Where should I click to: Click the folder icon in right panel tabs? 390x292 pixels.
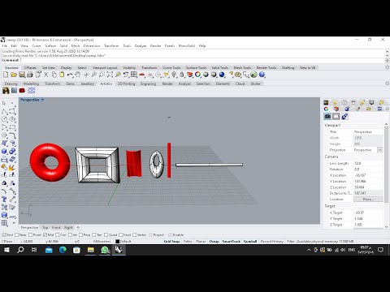tap(369, 109)
